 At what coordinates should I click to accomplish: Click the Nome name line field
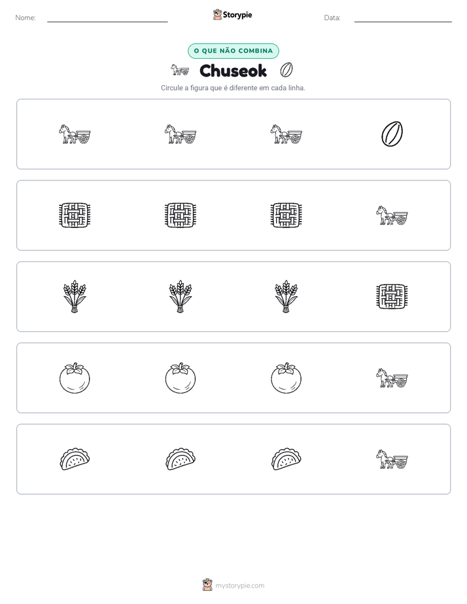point(107,18)
